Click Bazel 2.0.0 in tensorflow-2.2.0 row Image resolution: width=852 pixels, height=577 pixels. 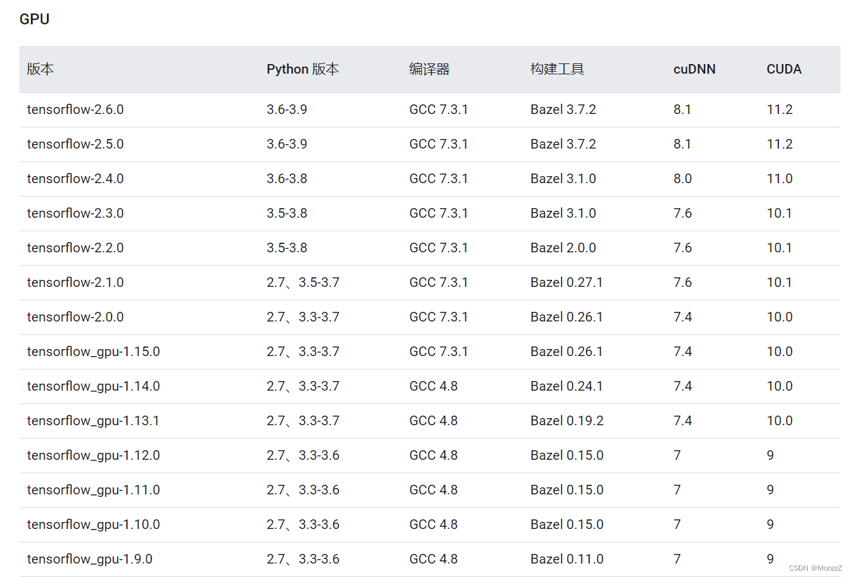[x=564, y=248]
